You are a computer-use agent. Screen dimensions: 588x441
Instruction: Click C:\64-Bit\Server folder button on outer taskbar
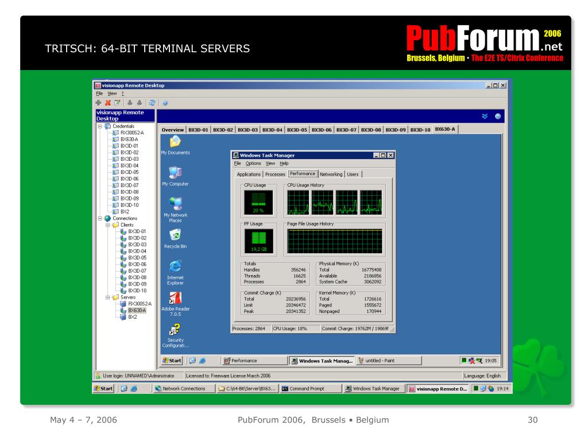tap(247, 389)
